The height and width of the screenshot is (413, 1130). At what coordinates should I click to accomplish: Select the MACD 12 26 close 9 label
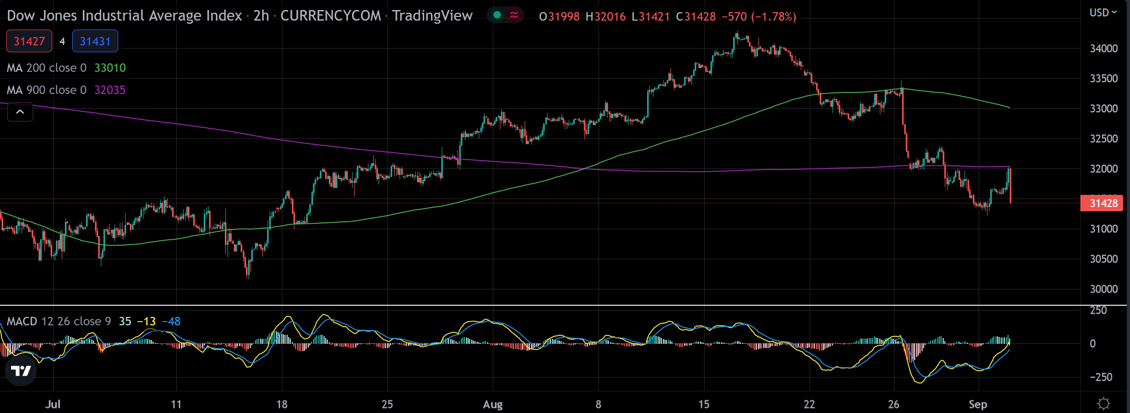click(x=59, y=321)
